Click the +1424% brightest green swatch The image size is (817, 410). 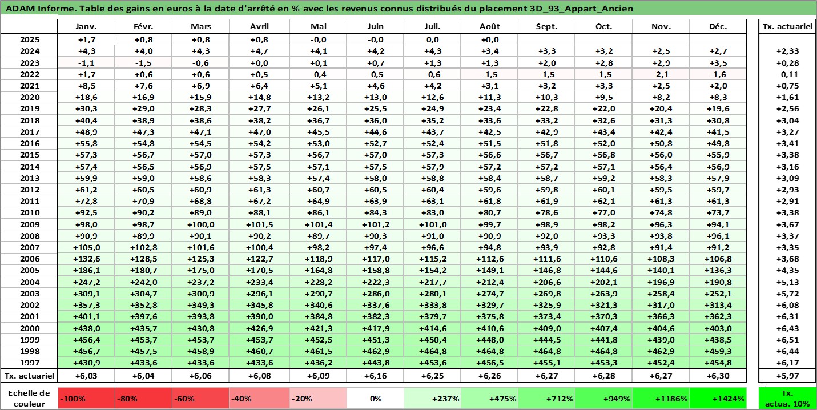tap(718, 399)
